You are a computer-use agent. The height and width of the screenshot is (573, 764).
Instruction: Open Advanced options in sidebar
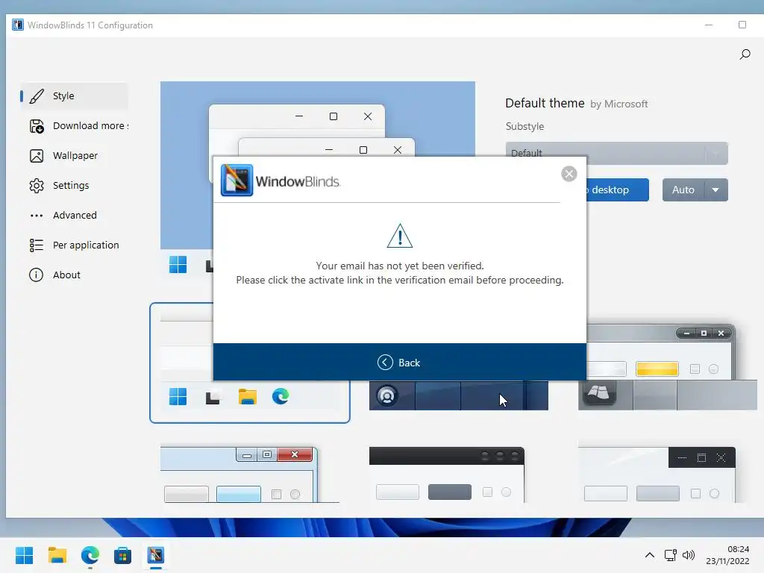(74, 215)
